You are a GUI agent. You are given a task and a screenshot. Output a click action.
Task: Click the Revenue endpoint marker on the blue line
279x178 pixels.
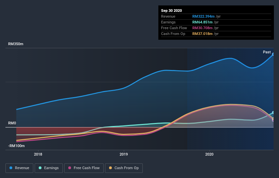(x=273, y=54)
